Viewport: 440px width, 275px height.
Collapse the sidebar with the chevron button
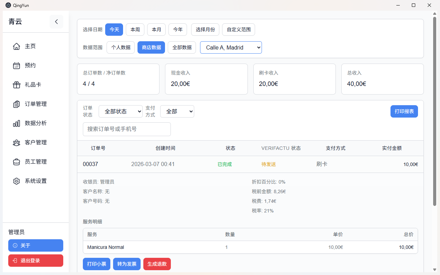(x=56, y=22)
